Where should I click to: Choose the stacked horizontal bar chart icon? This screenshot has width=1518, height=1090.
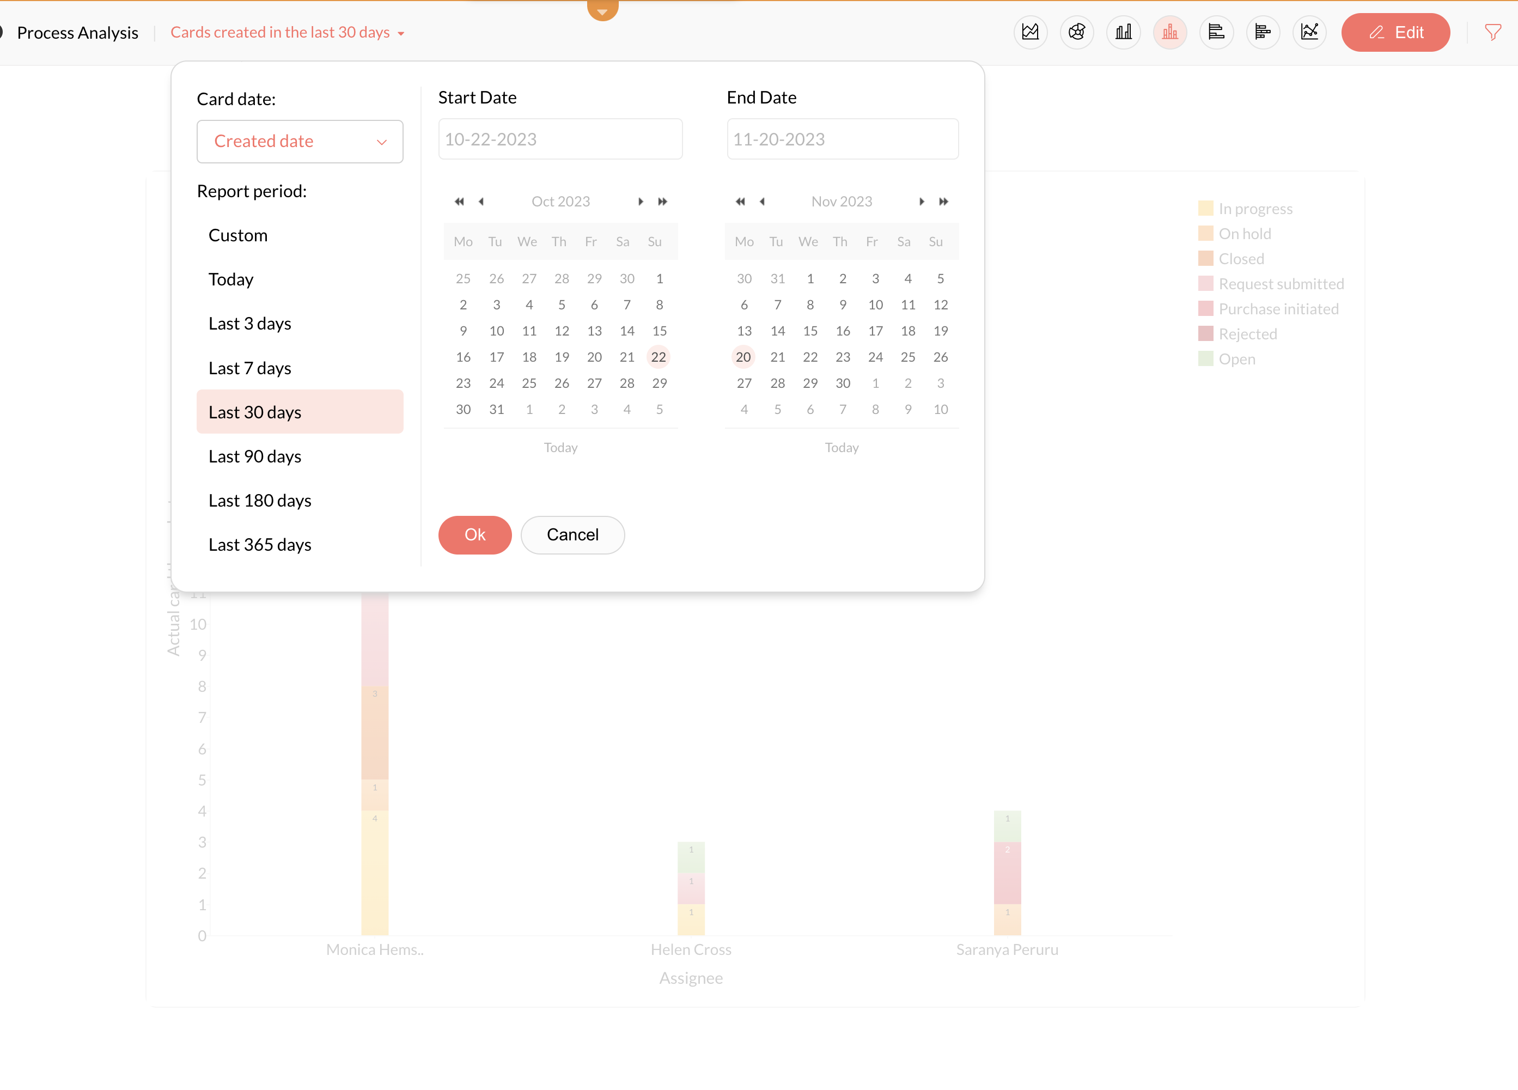1263,32
